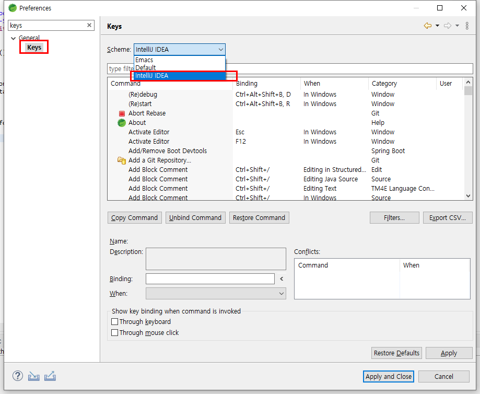Click the Restore Command button
The width and height of the screenshot is (480, 394).
coord(259,217)
